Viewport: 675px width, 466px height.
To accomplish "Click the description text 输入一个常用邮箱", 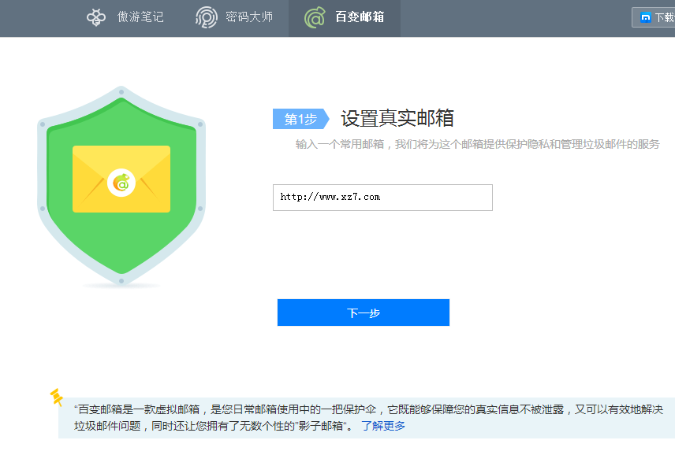I will coord(477,144).
